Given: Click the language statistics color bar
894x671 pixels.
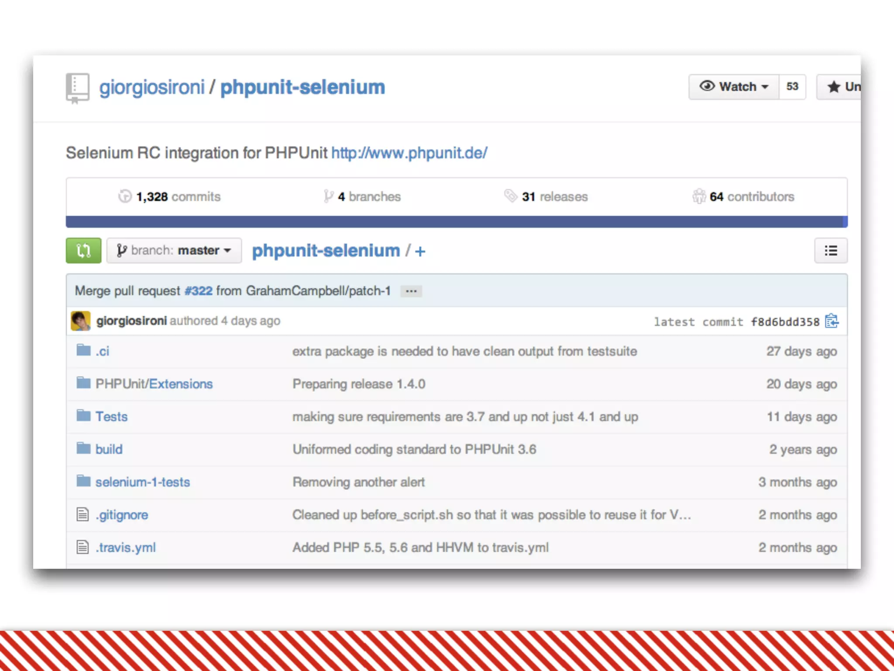Looking at the screenshot, I should click(456, 221).
